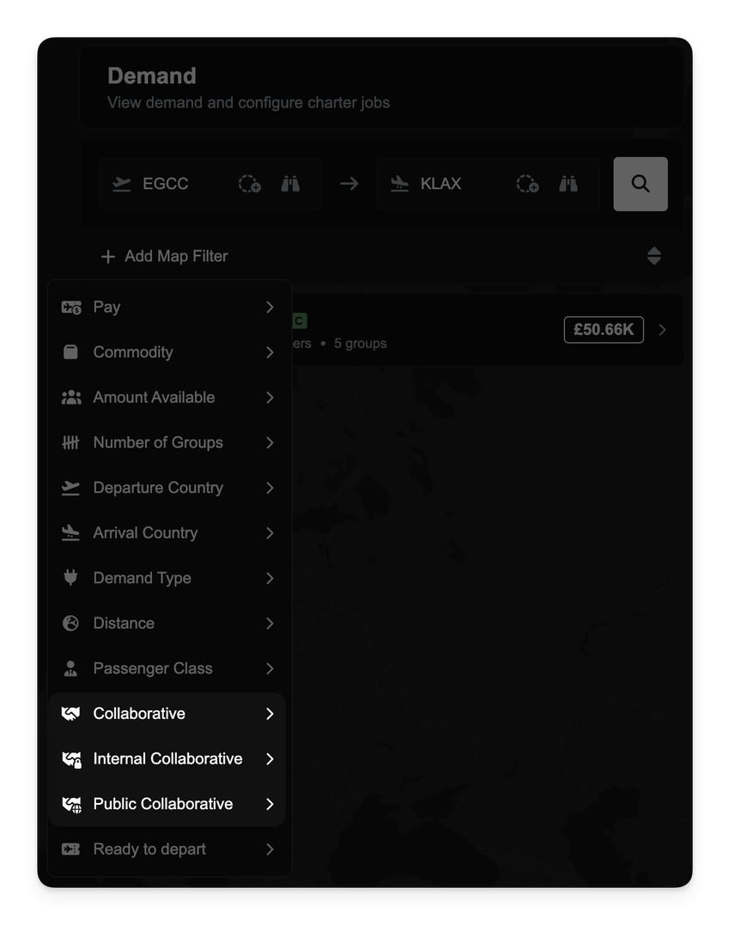Click the £50.66K pay badge
The width and height of the screenshot is (730, 925).
(x=603, y=330)
